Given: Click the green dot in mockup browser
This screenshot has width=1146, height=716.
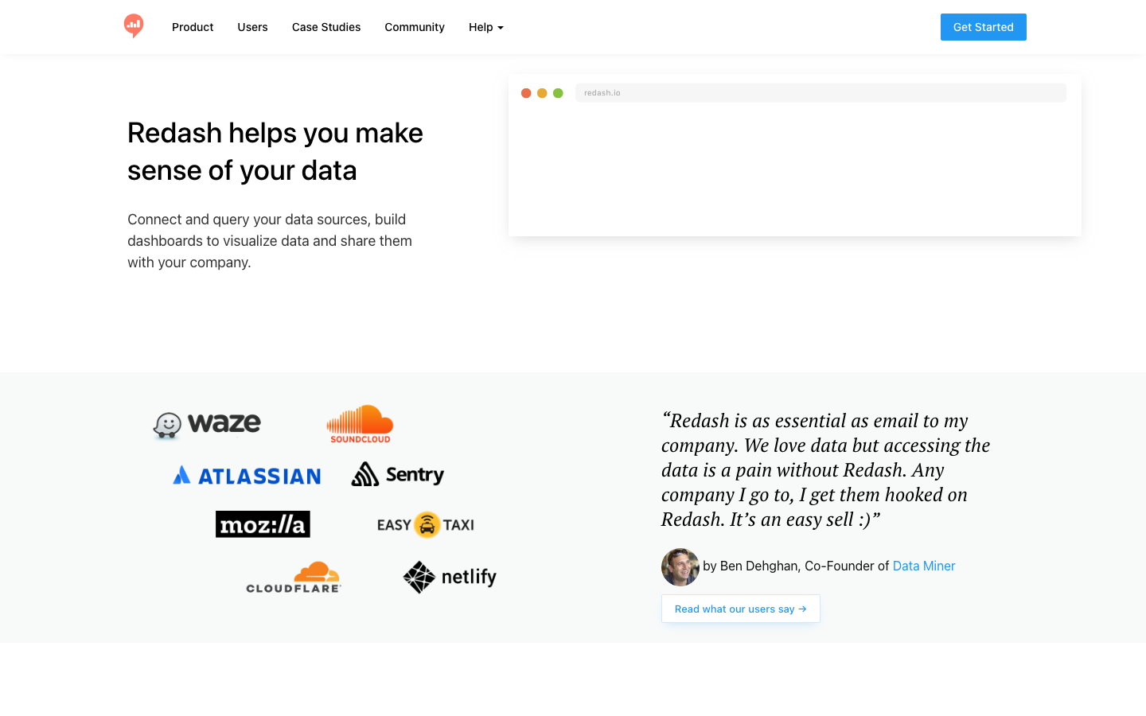Looking at the screenshot, I should pyautogui.click(x=558, y=93).
